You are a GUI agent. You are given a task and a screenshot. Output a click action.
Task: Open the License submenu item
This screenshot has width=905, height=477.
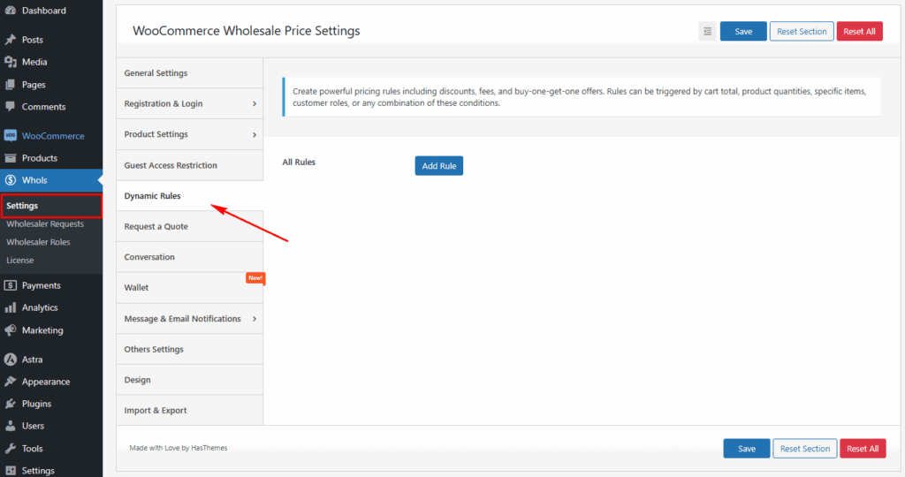[x=20, y=260]
